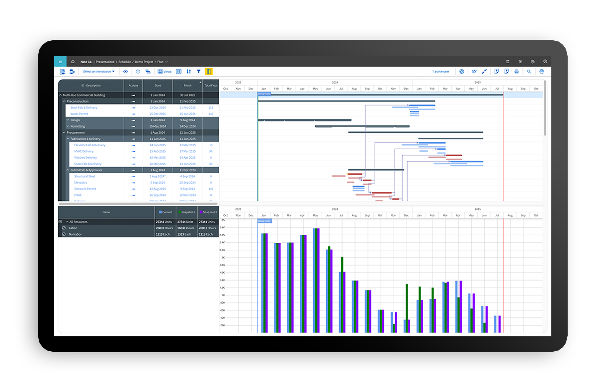Click the print icon in toolbar

tap(517, 72)
